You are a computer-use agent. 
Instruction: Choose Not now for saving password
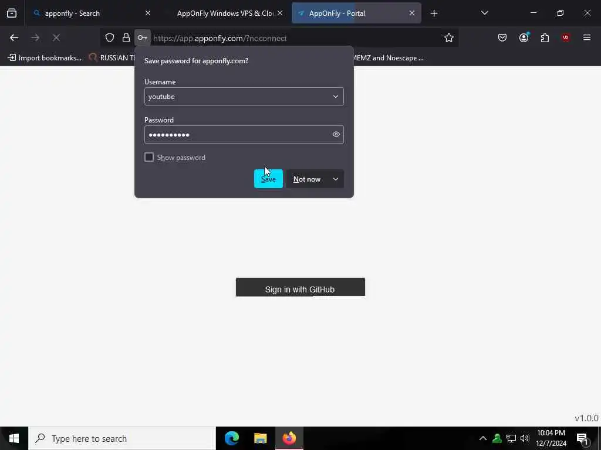pyautogui.click(x=306, y=179)
